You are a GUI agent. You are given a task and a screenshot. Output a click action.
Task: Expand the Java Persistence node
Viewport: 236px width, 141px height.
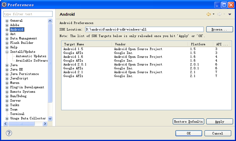coord(7,74)
